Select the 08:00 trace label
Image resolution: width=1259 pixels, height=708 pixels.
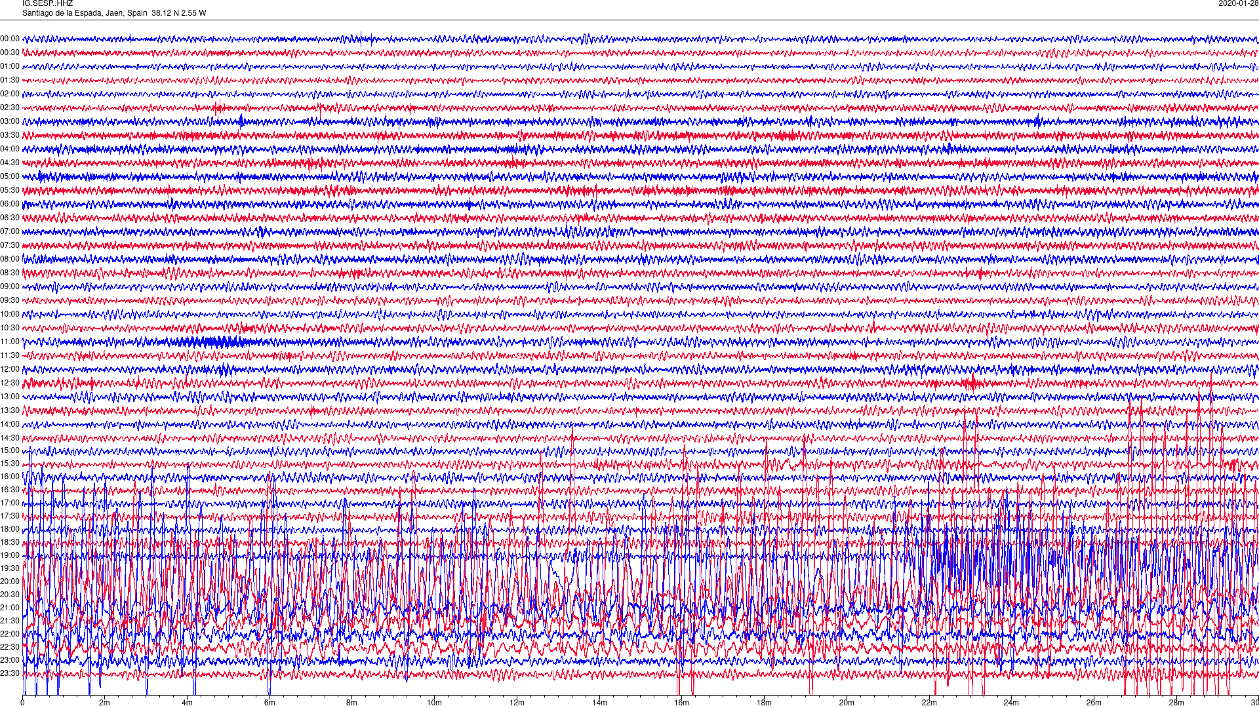tap(10, 259)
